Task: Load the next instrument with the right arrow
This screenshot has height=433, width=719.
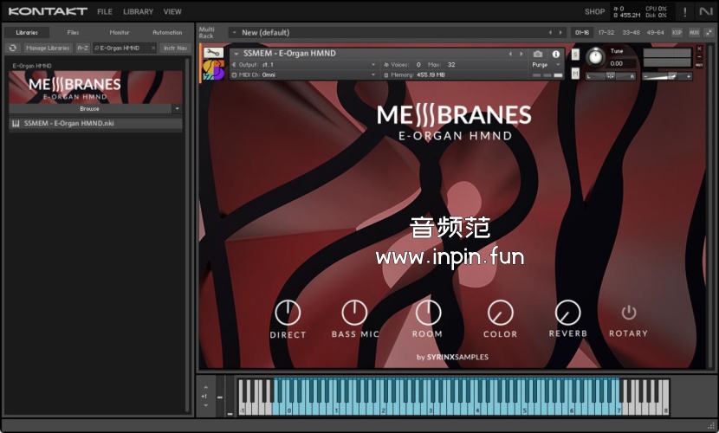Action: click(x=521, y=54)
